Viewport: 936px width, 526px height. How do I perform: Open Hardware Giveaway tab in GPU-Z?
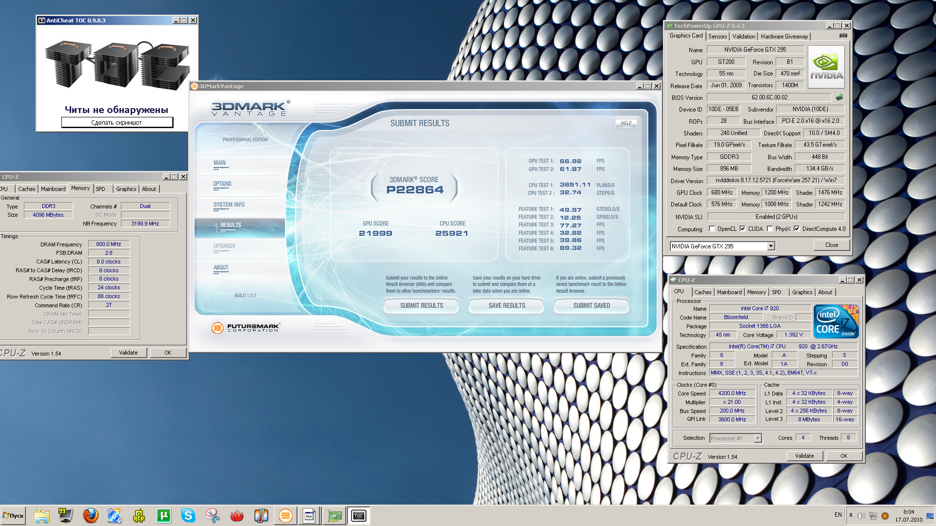click(784, 37)
